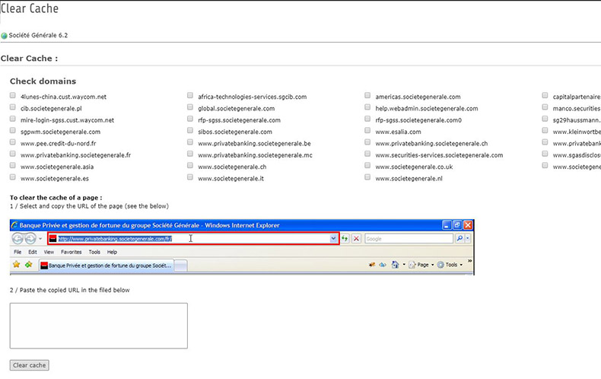Image resolution: width=601 pixels, height=379 pixels.
Task: Tick mire-login-sgss.cust.waycom.net checkbox
Action: point(13,119)
